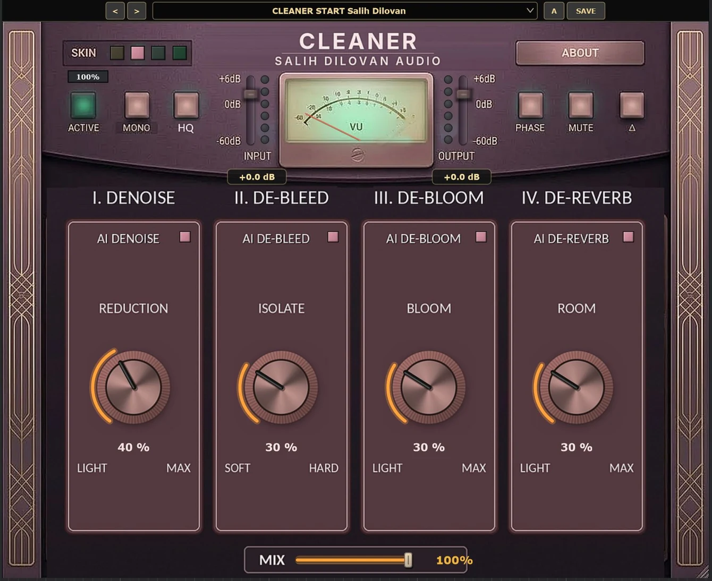712x581 pixels.
Task: Enable MONO mode
Action: (137, 105)
